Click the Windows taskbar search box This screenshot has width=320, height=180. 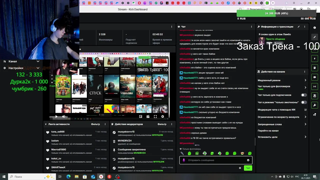[x=32, y=177]
